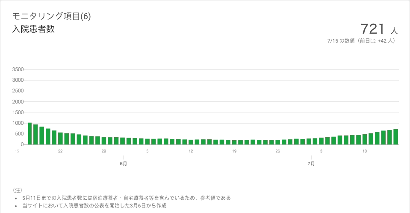Click the faded 15 x-axis label
410x213 pixels.
[x=17, y=151]
